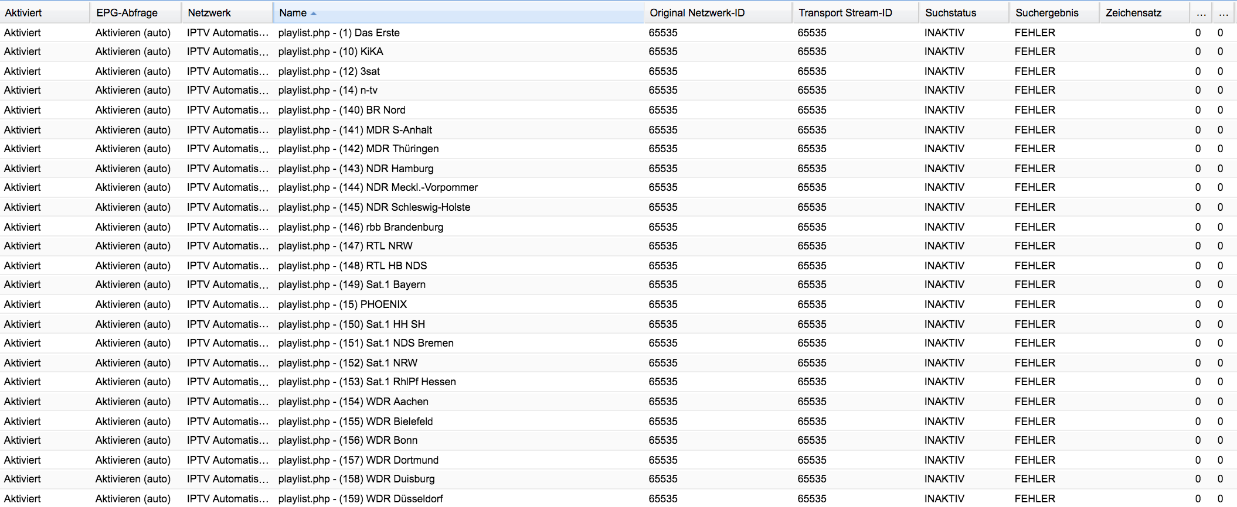Select row playlist.php - (15) PHOENIX
This screenshot has height=507, width=1237.
tap(618, 304)
